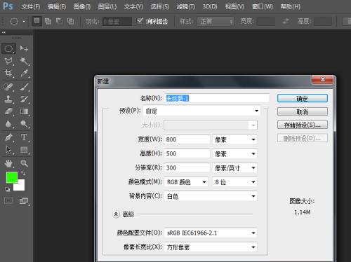Choose Add to Selection mode
This screenshot has width=351, height=262.
click(48, 21)
